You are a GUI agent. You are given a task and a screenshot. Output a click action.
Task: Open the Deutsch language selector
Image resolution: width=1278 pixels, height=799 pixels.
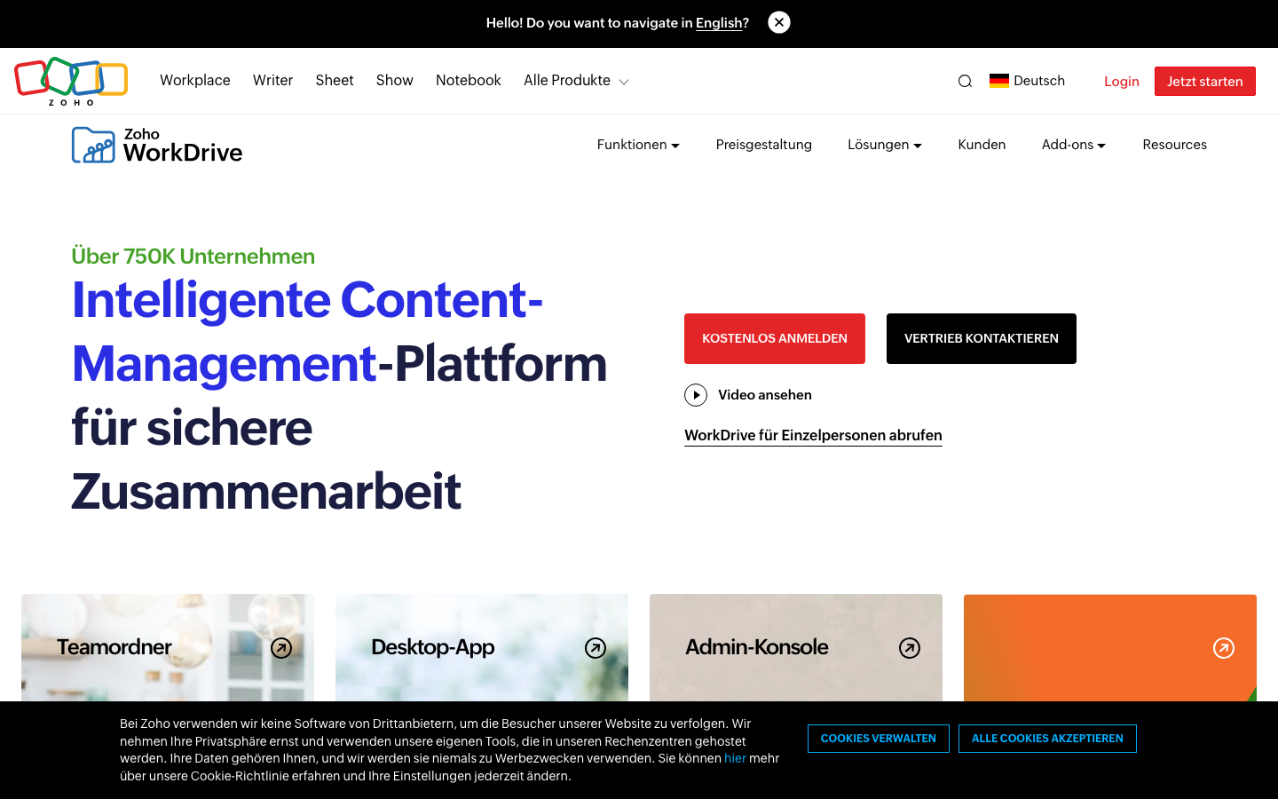[1027, 81]
